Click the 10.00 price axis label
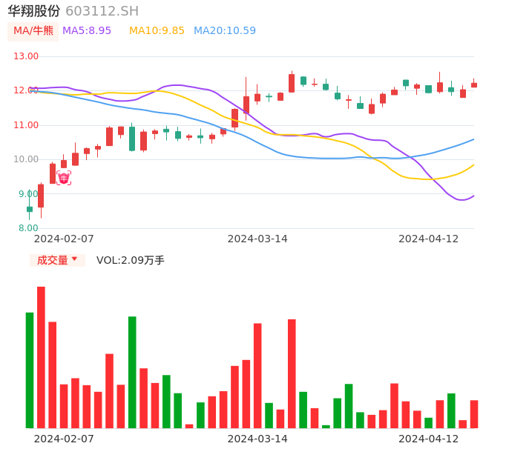 [x=26, y=159]
